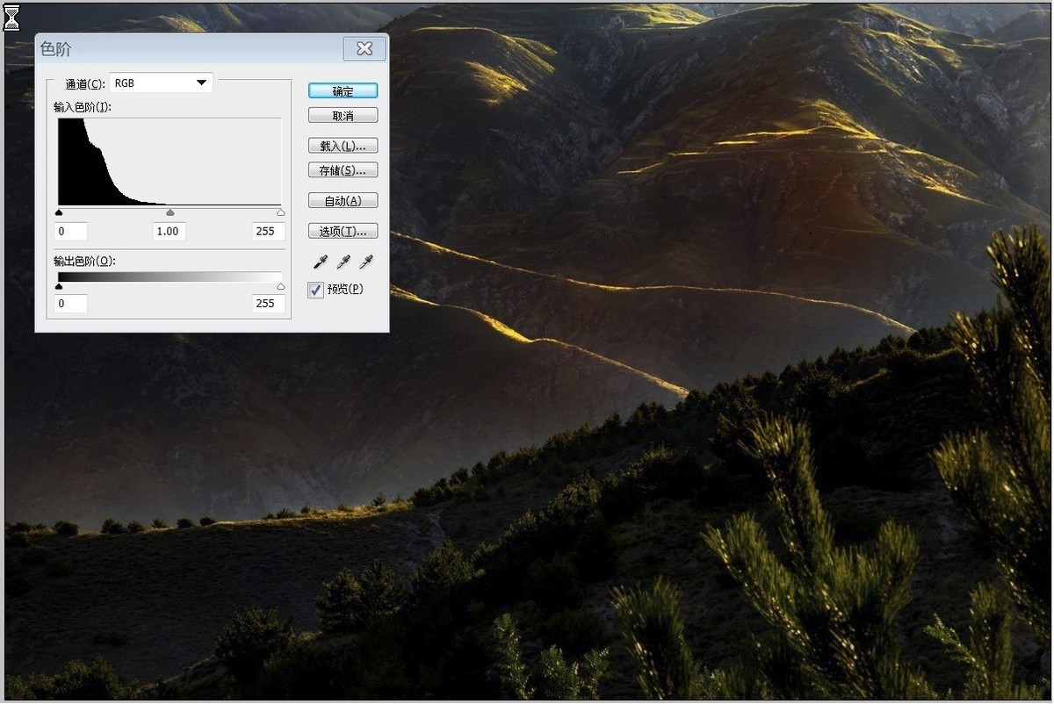Select the gray point eyedropper
The height and width of the screenshot is (704, 1054).
(x=343, y=262)
